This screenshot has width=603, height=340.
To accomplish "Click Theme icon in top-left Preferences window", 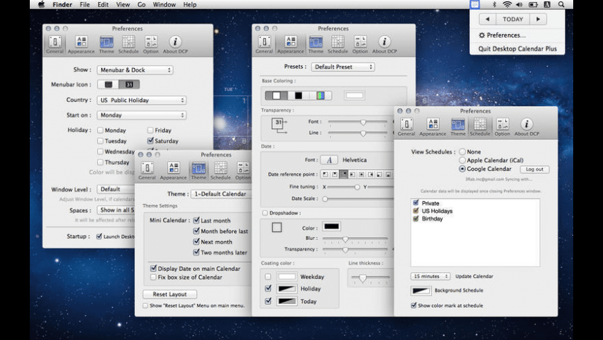I will point(107,44).
